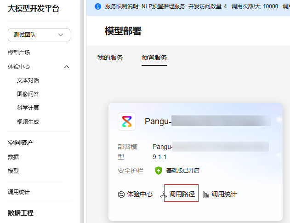Click the Pangu- model name title
The width and height of the screenshot is (290, 223).
(x=158, y=121)
